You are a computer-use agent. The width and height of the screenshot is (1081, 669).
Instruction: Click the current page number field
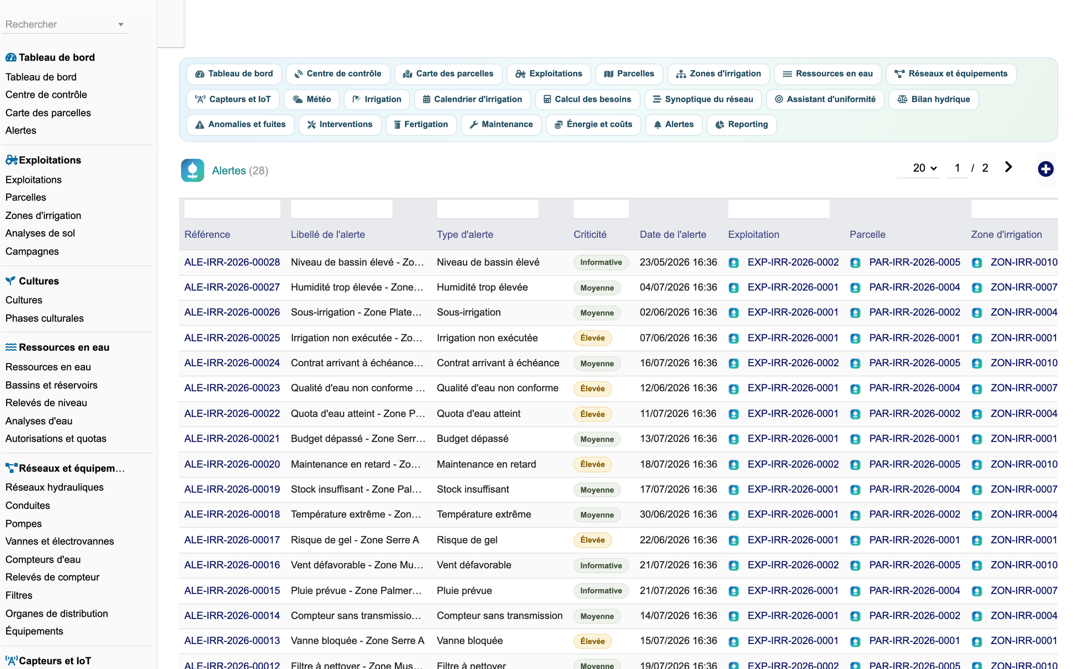point(957,168)
